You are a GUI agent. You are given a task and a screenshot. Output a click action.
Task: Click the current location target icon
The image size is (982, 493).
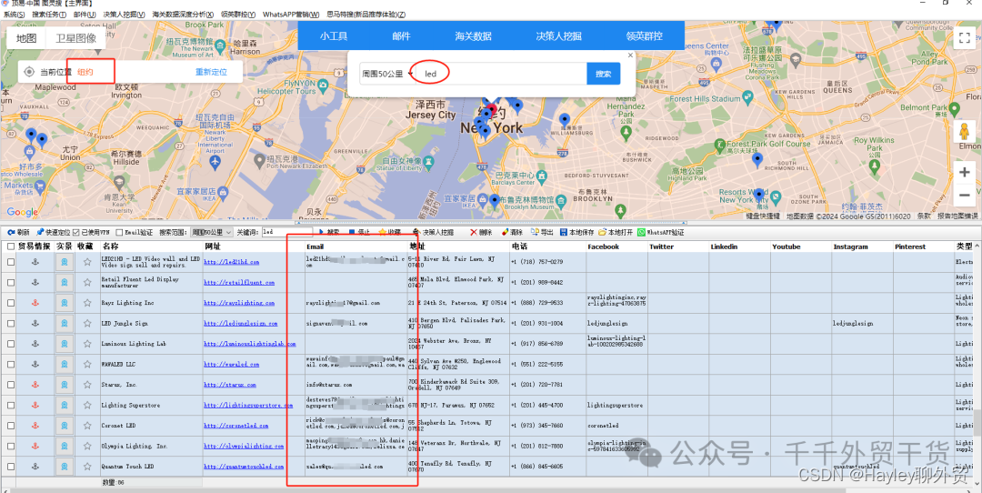(x=29, y=72)
